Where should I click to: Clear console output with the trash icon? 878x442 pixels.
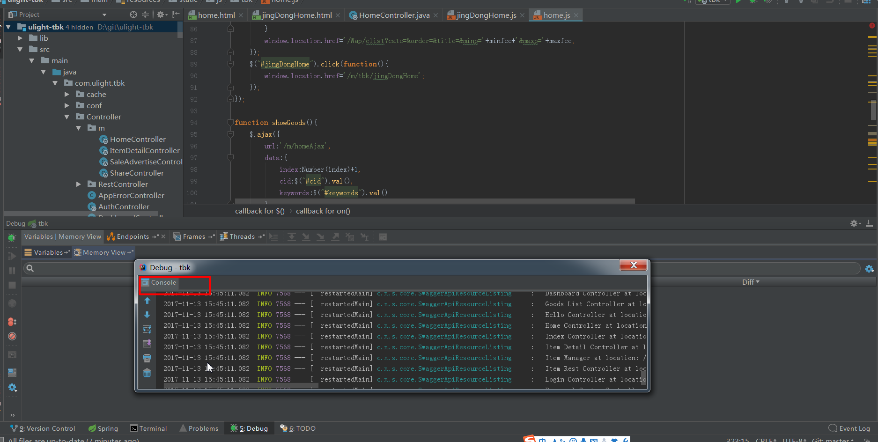147,373
